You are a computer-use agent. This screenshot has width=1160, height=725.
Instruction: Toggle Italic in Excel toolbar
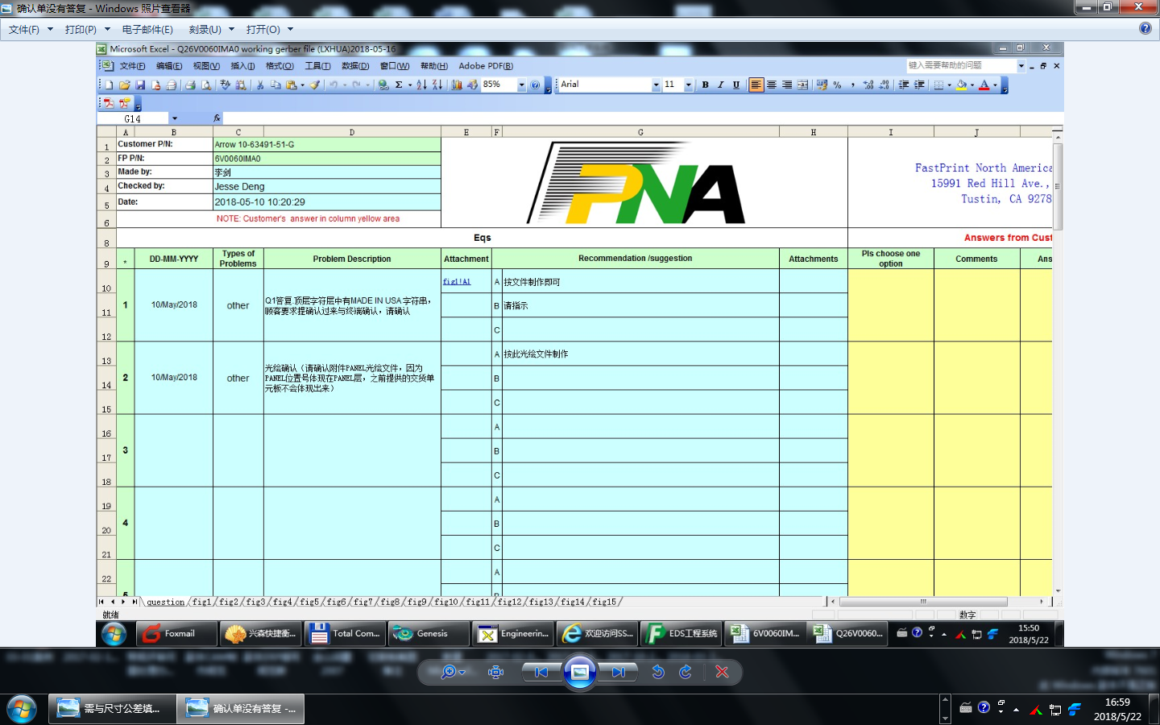(720, 85)
